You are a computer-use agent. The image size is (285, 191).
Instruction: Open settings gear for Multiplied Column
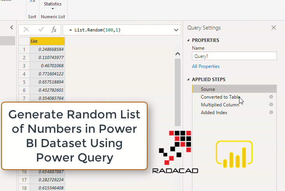[271, 104]
